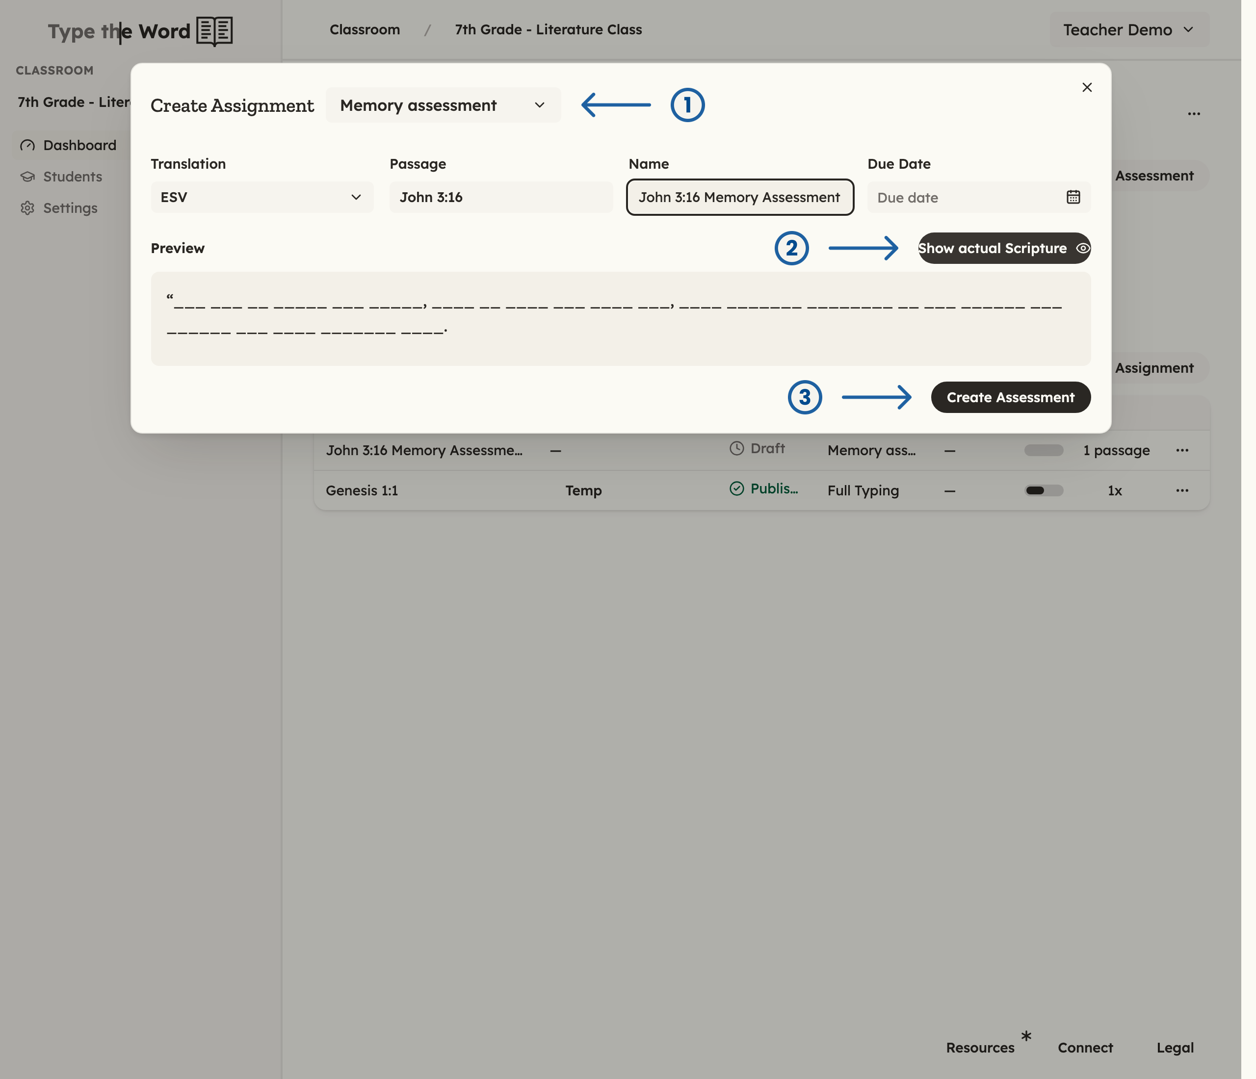
Task: Click the Settings gear icon
Action: point(27,208)
